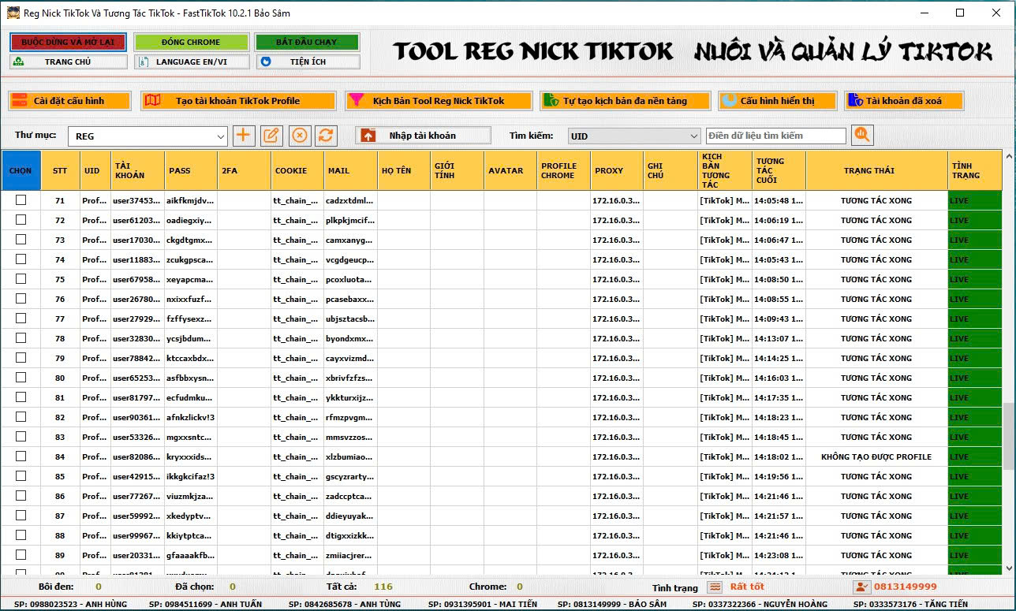Tick checkbox for row 75
This screenshot has height=611, width=1016.
pyautogui.click(x=21, y=279)
